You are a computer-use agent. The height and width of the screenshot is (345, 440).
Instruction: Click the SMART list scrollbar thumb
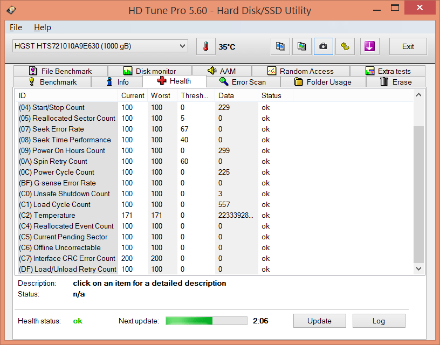[x=418, y=195]
